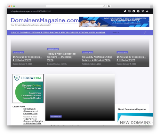Click Internet News tag above GoDaddy Auctions Ending
The height and width of the screenshot is (135, 160).
click(88, 52)
